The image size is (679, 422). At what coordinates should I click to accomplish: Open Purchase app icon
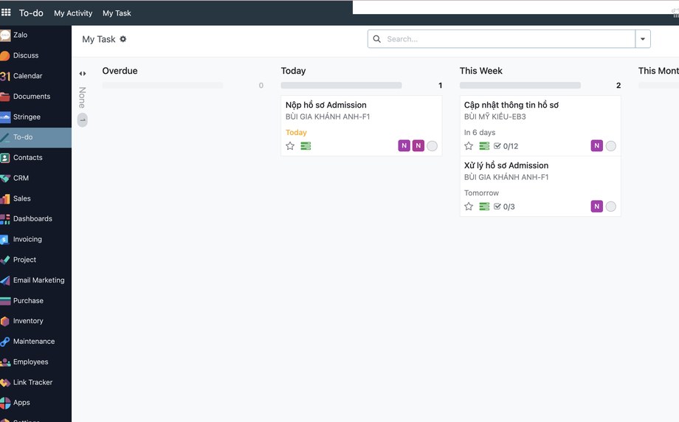click(5, 301)
